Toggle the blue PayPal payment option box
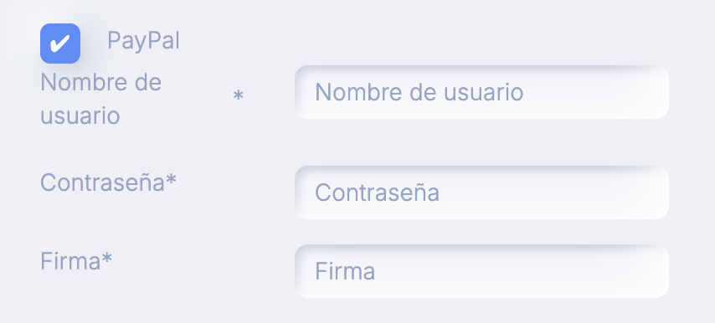Image resolution: width=715 pixels, height=323 pixels. click(x=60, y=44)
